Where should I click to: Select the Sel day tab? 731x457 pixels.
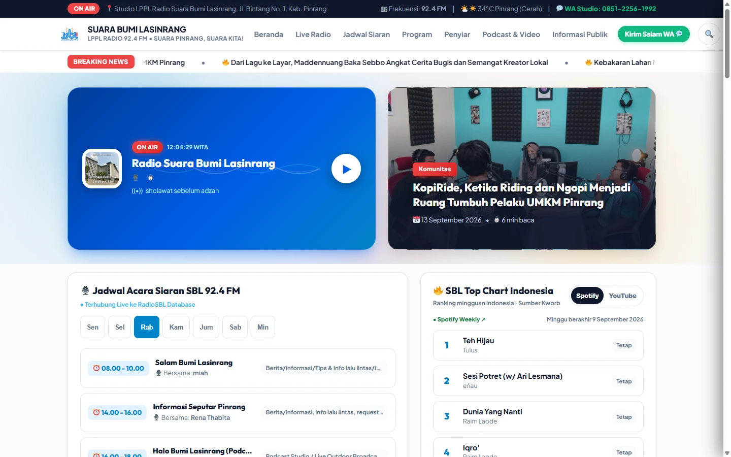(x=120, y=327)
